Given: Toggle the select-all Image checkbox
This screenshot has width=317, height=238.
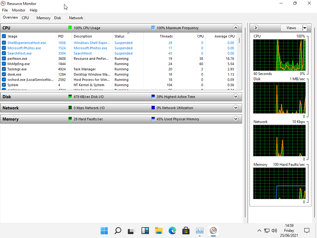Looking at the screenshot, I should click(4, 36).
